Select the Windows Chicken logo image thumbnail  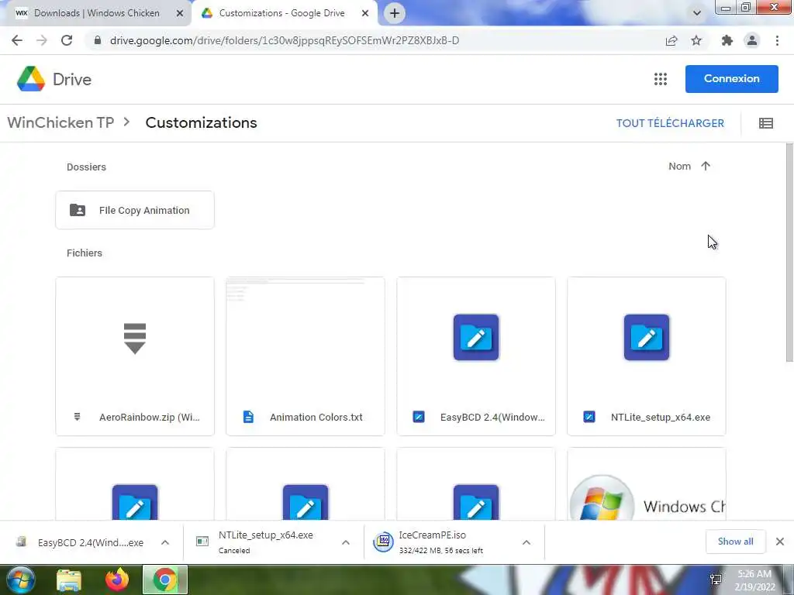click(647, 485)
